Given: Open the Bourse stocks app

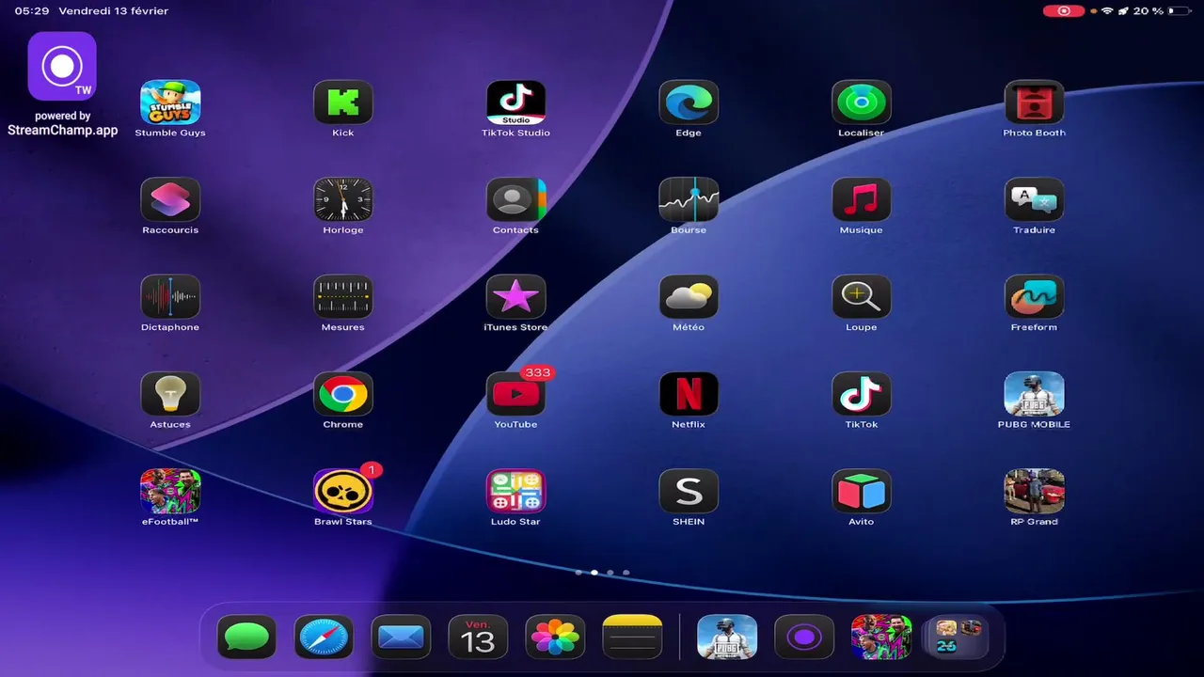Looking at the screenshot, I should tap(689, 199).
